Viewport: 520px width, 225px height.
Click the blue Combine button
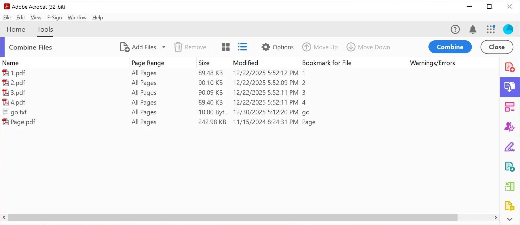click(450, 47)
